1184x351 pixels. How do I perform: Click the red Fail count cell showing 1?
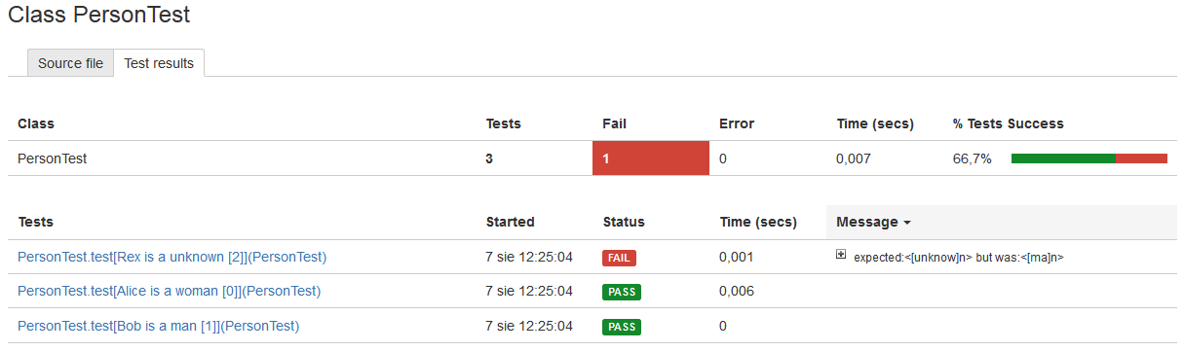pos(651,158)
